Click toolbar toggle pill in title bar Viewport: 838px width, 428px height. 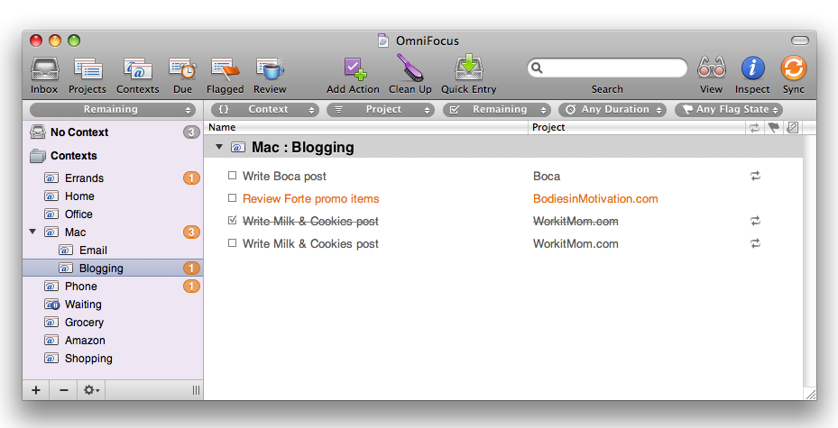[800, 41]
